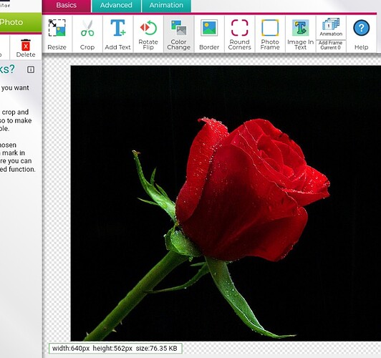Select the Resize tool
The width and height of the screenshot is (381, 358).
click(57, 34)
